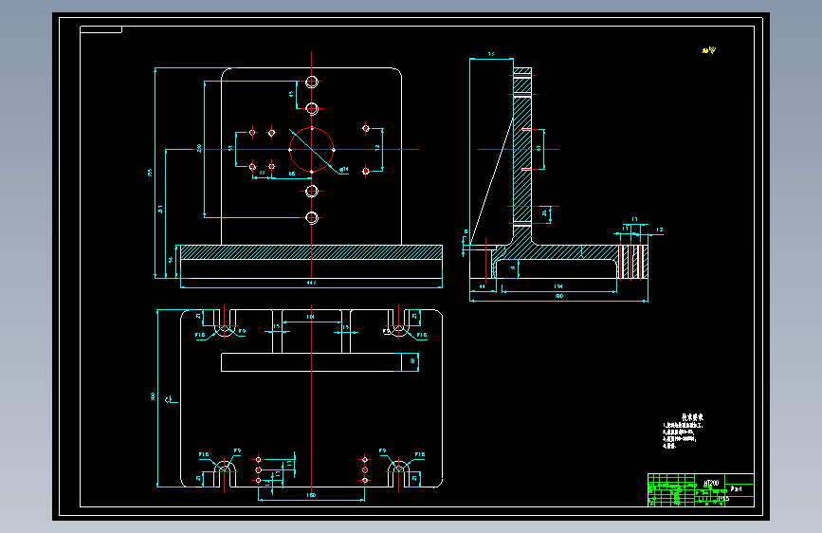This screenshot has height=533, width=822.
Task: Select the R16 label at the plan view's lower-right slot
Action: [x=420, y=454]
